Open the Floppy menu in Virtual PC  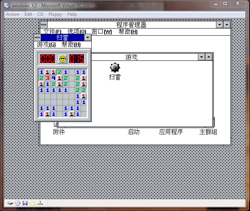pos(55,14)
